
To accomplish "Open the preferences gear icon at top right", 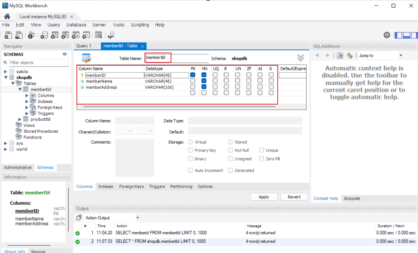I will 387,35.
